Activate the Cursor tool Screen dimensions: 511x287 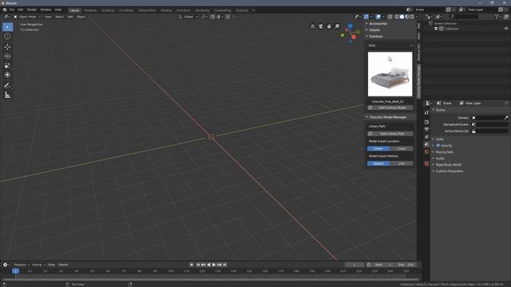(7, 37)
